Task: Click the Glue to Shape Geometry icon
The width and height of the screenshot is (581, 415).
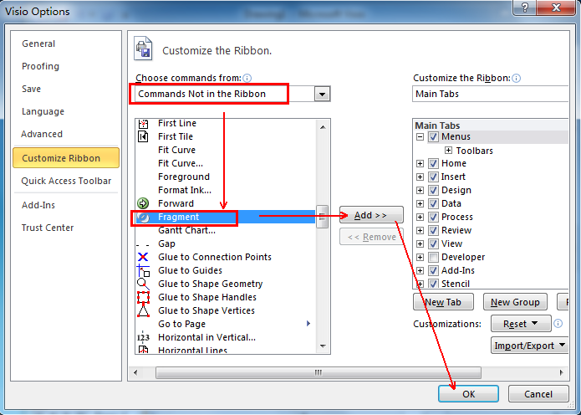Action: (143, 284)
